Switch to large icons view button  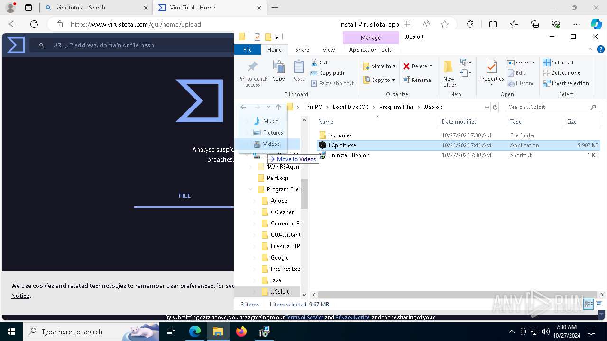(x=599, y=304)
